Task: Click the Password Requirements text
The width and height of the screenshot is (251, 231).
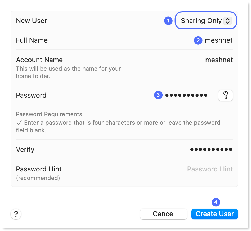Action: click(x=49, y=114)
